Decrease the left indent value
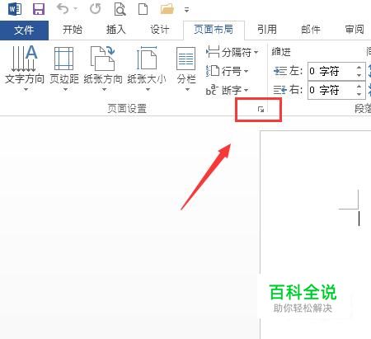This screenshot has width=371, height=339. [359, 75]
